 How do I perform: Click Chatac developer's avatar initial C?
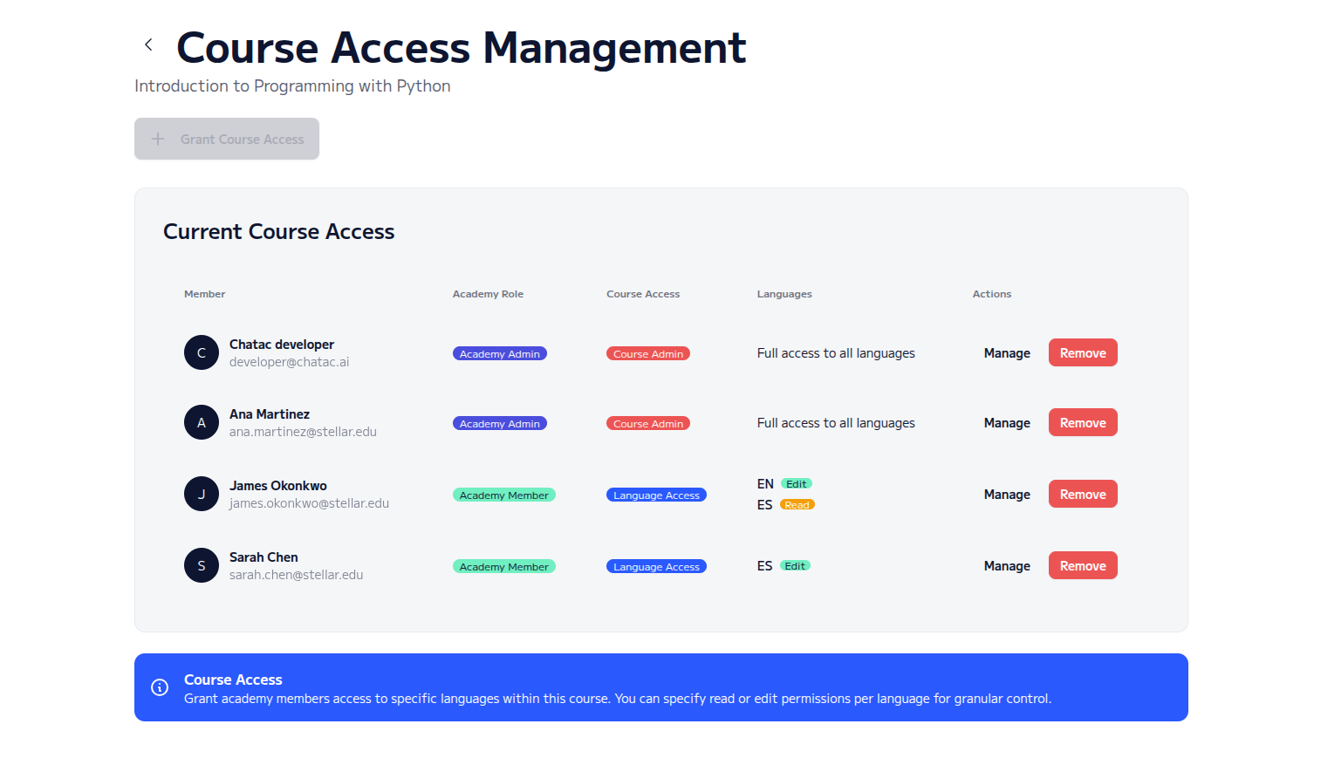coord(202,352)
